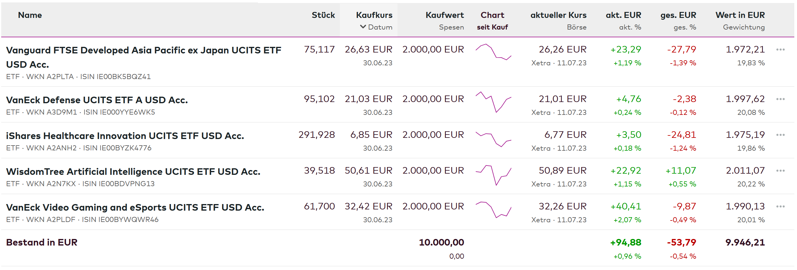The image size is (797, 270).
Task: Toggle sort order via Datum chevron
Action: pyautogui.click(x=363, y=27)
